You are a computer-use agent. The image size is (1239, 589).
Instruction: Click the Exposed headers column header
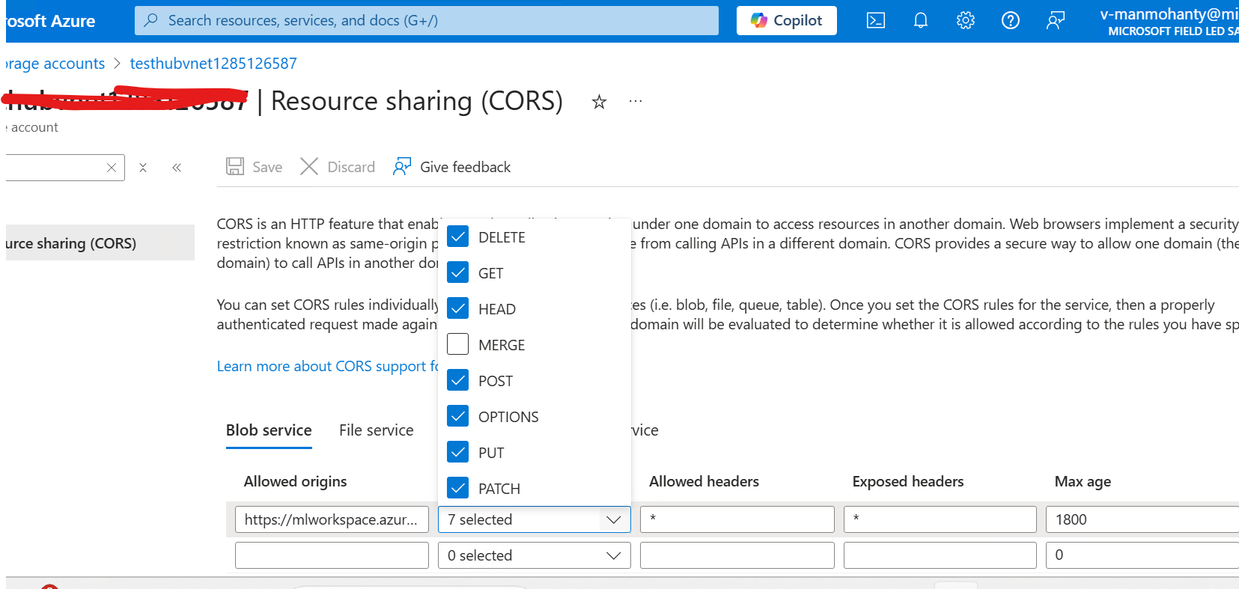pos(908,481)
